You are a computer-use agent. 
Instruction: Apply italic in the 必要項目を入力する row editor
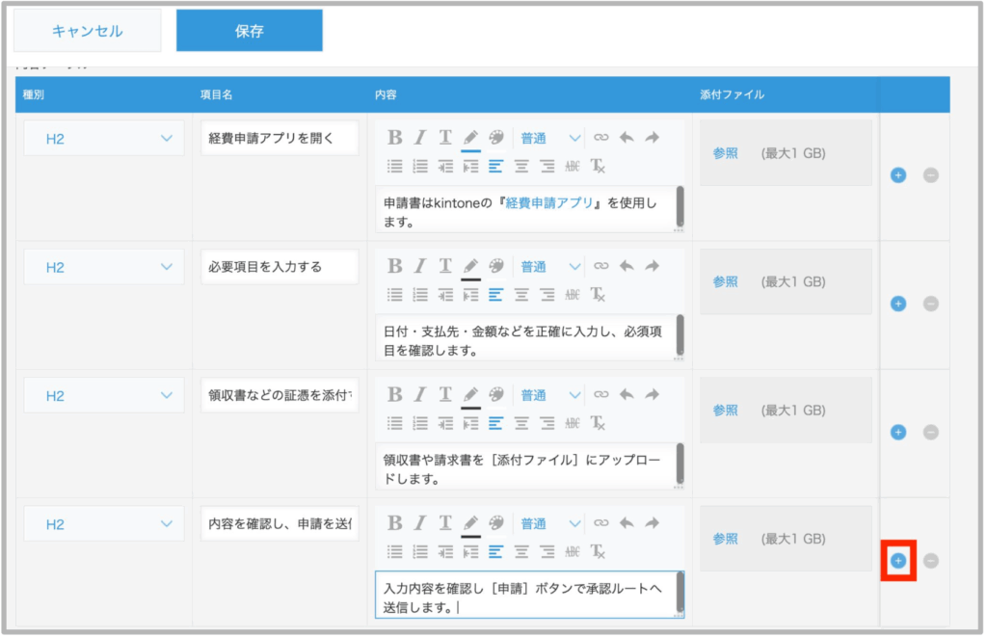(x=420, y=266)
